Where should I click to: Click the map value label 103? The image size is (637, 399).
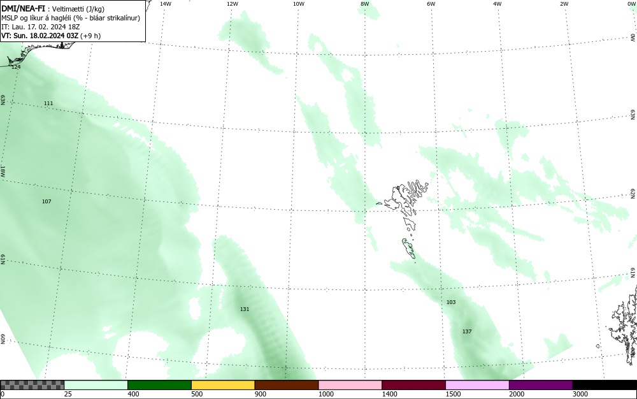[451, 302]
